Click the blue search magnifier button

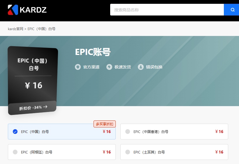pyautogui.click(x=231, y=10)
